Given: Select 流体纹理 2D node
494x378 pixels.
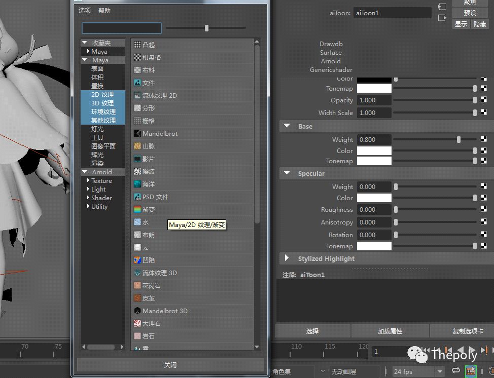Looking at the screenshot, I should point(193,95).
